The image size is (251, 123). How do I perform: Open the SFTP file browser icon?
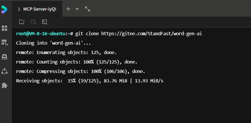[22, 22]
